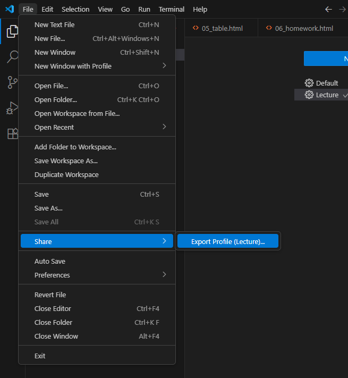Screen dimensions: 348x378
Task: Click the blue button above the profile list
Action: [326, 58]
